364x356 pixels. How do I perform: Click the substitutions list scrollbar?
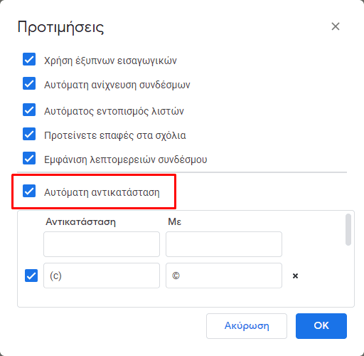pos(348,229)
